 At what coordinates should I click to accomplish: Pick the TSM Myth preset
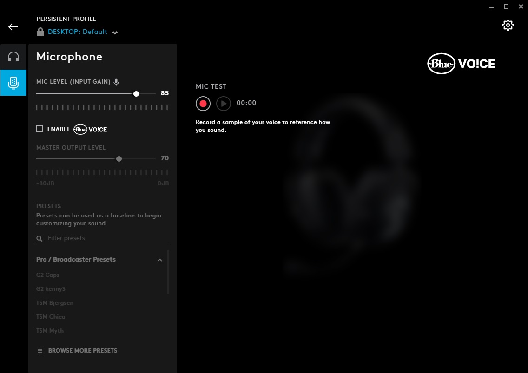[50, 331]
